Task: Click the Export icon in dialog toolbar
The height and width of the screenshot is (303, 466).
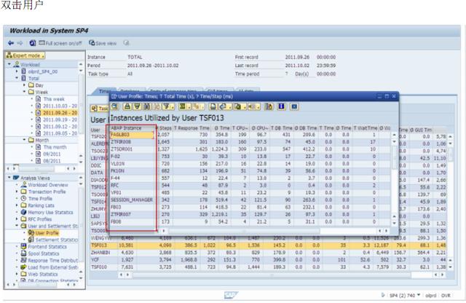Action: [x=240, y=106]
